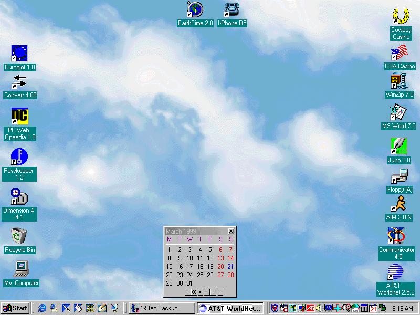Viewport: 420px width, 315px height.
Task: Go to previous month in calendar
Action: [x=187, y=292]
